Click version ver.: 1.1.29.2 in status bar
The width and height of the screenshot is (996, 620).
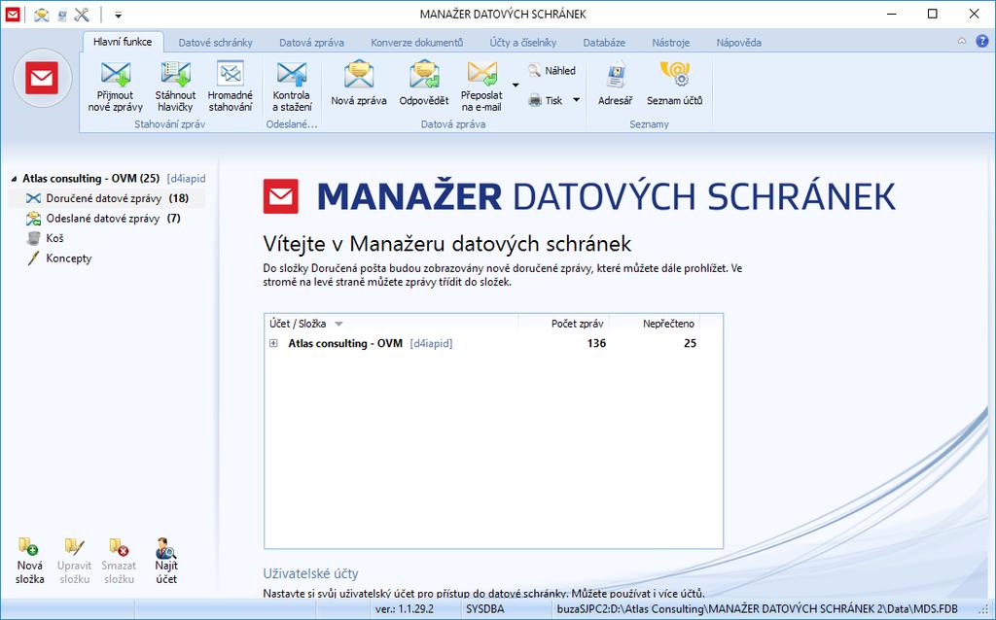pos(405,609)
